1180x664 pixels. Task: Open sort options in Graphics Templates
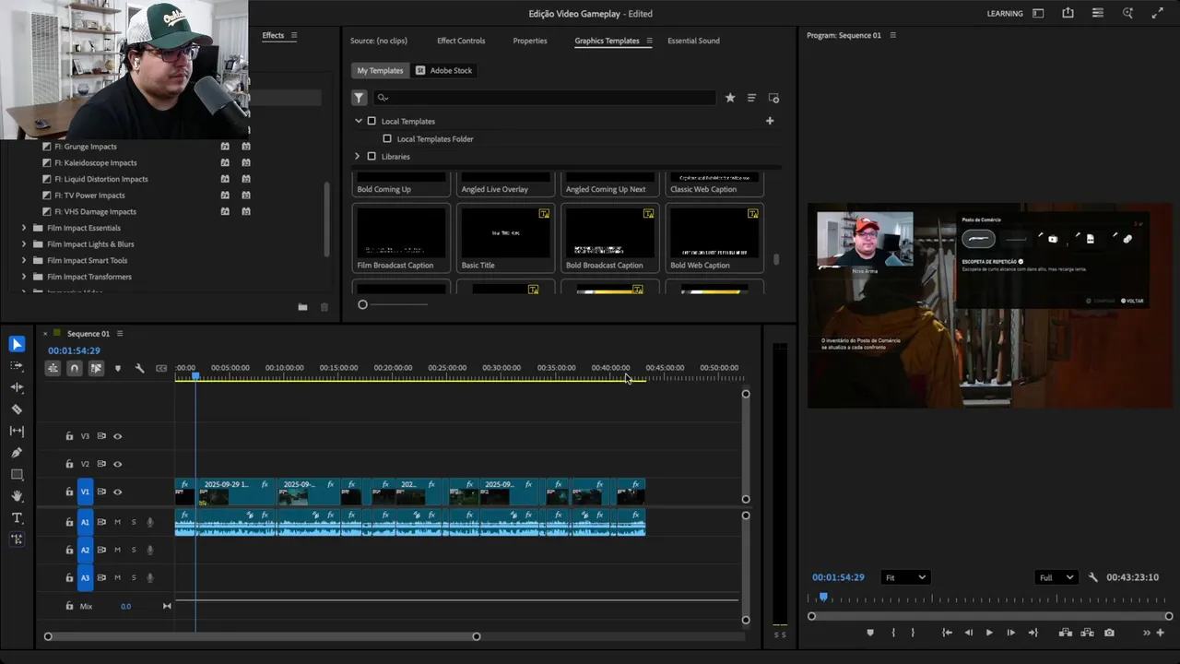[751, 98]
